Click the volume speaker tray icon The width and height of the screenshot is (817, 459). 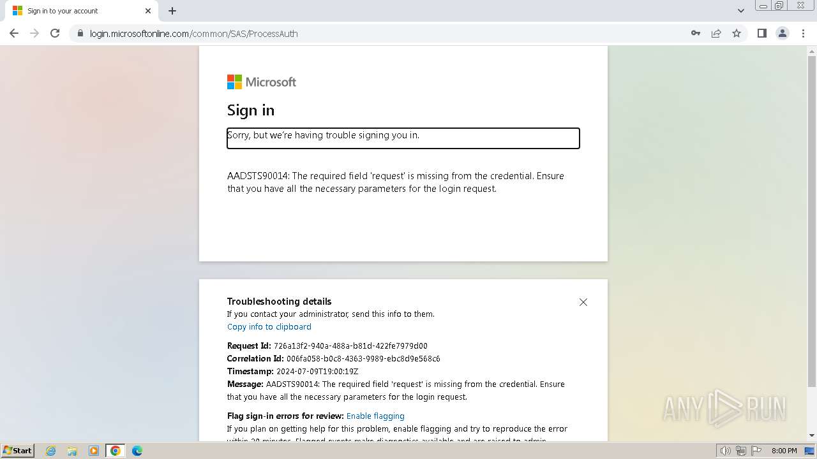pos(726,451)
